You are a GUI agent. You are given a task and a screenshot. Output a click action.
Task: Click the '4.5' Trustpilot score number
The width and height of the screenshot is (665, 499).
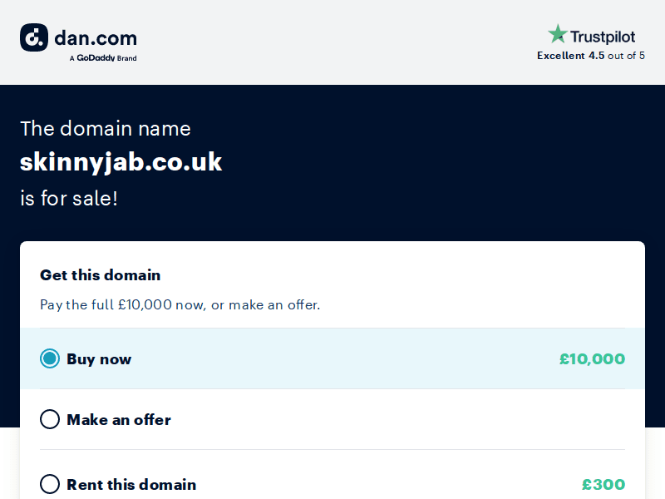[x=596, y=56]
